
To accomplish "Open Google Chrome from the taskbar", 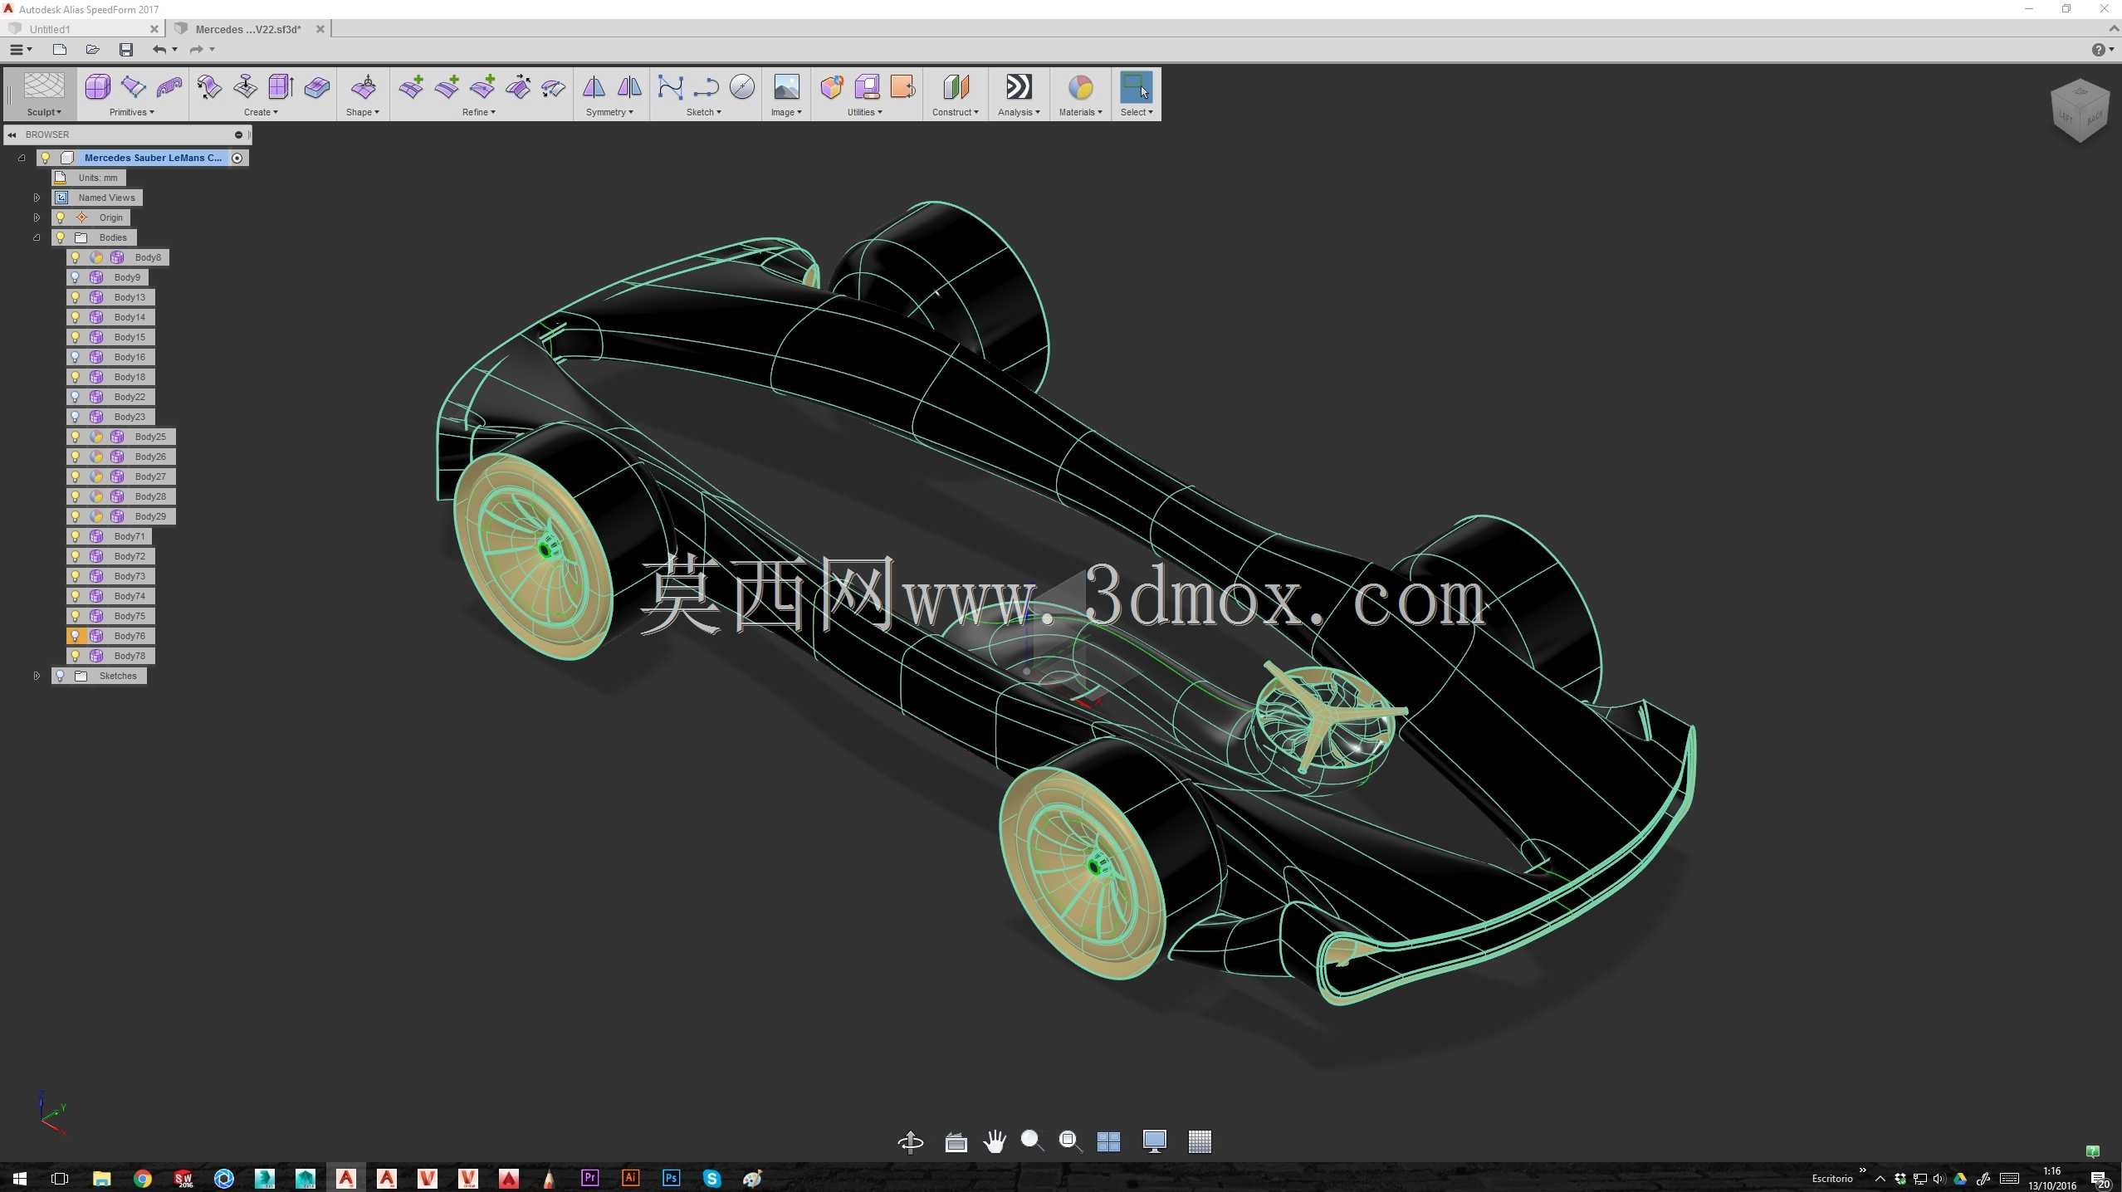I will (x=143, y=1178).
